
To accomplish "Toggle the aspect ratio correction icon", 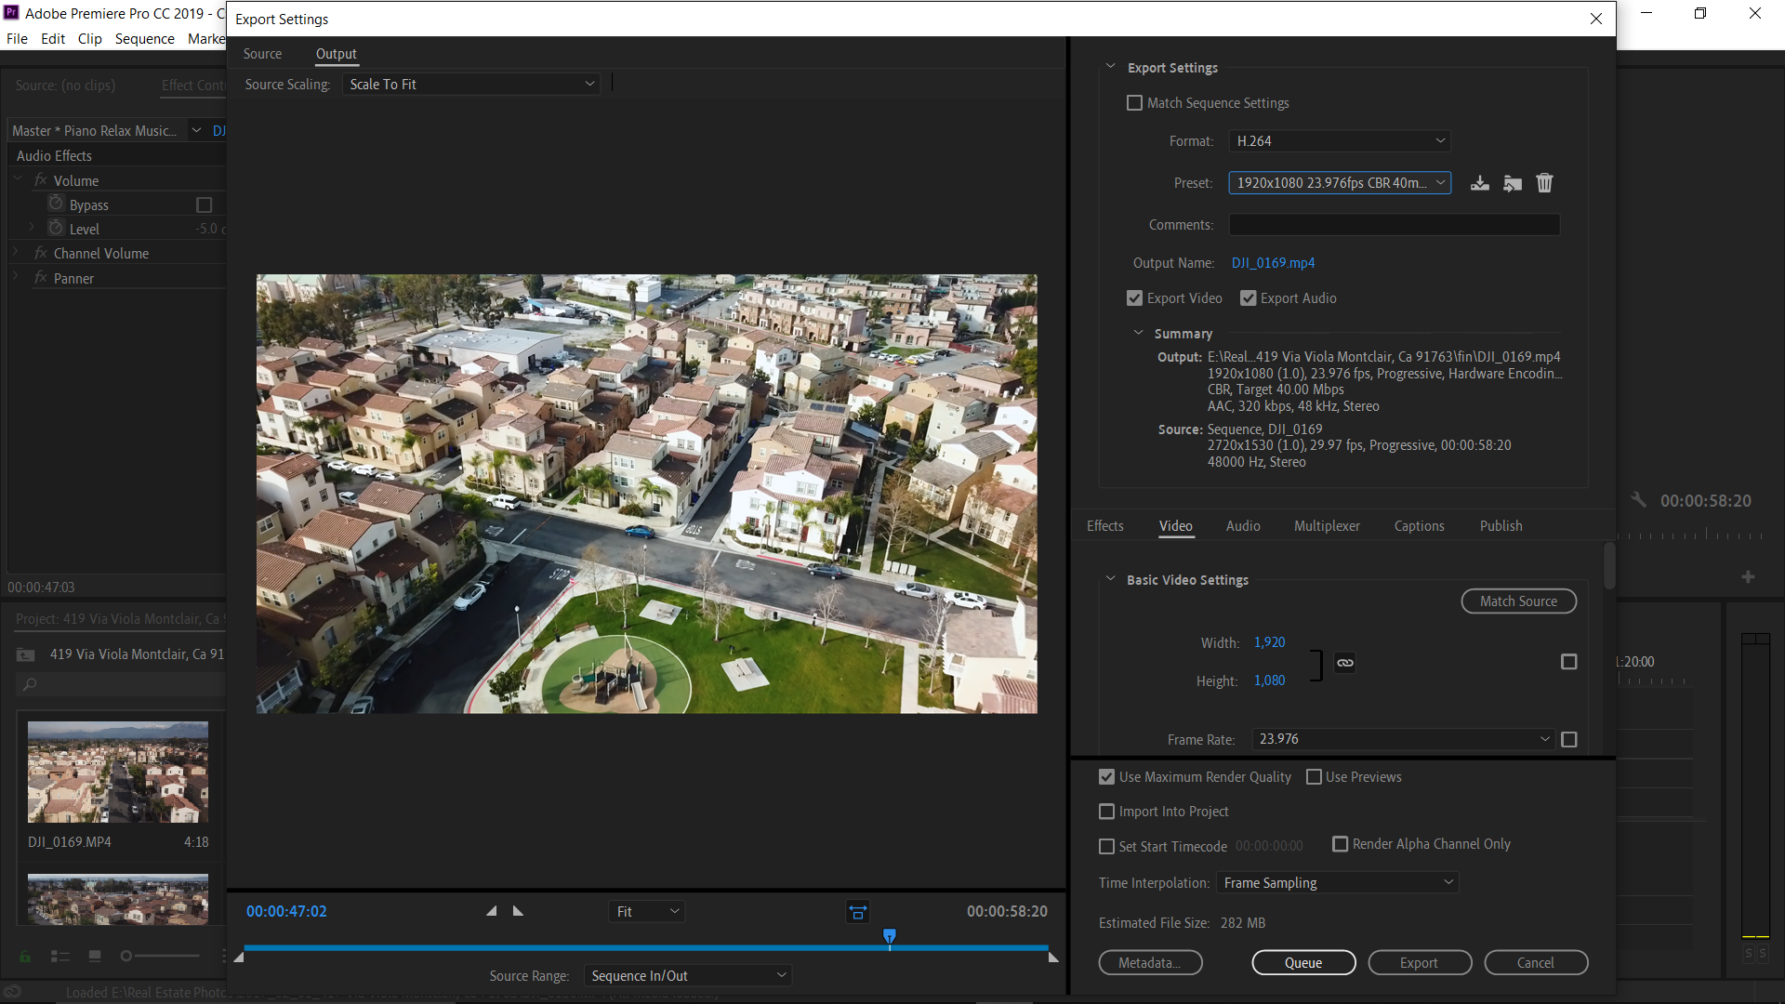I will click(x=857, y=912).
